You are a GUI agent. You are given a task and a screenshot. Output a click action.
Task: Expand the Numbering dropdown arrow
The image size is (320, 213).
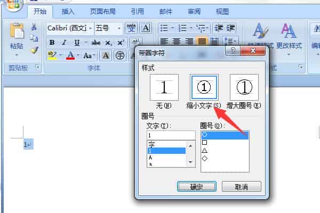coord(190,28)
